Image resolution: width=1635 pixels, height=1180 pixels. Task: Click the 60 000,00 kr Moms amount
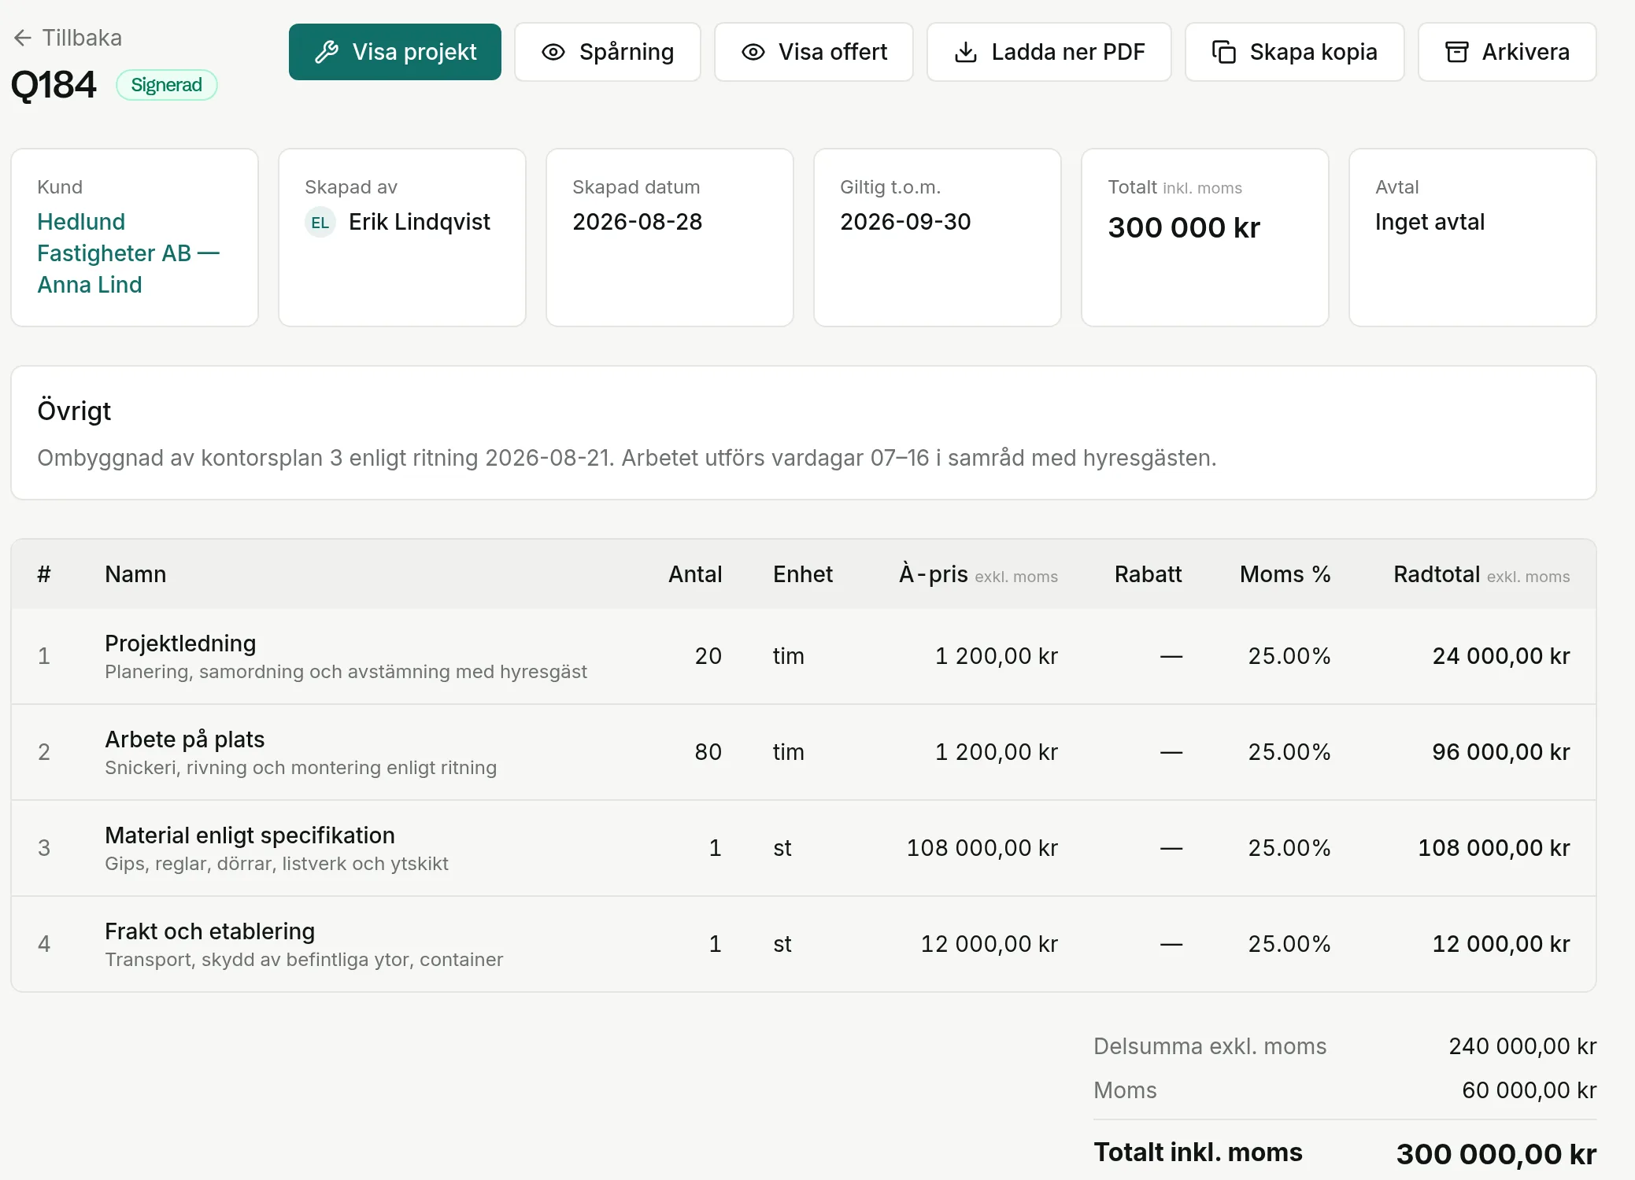tap(1530, 1090)
